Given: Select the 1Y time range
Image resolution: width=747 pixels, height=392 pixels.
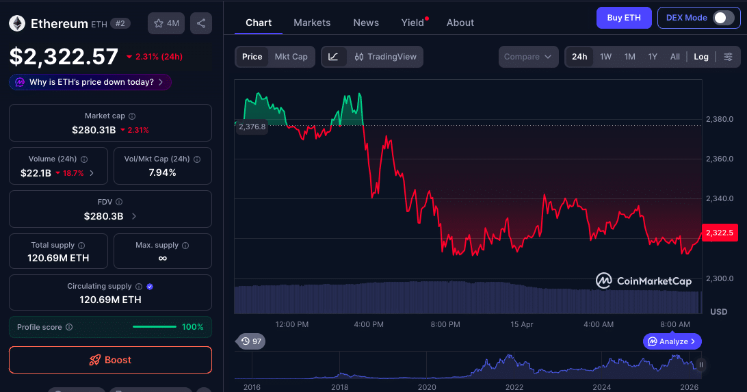Looking at the screenshot, I should (x=653, y=57).
